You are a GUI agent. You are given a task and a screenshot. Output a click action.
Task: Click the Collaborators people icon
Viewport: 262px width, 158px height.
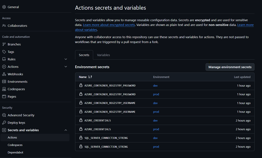click(4, 26)
